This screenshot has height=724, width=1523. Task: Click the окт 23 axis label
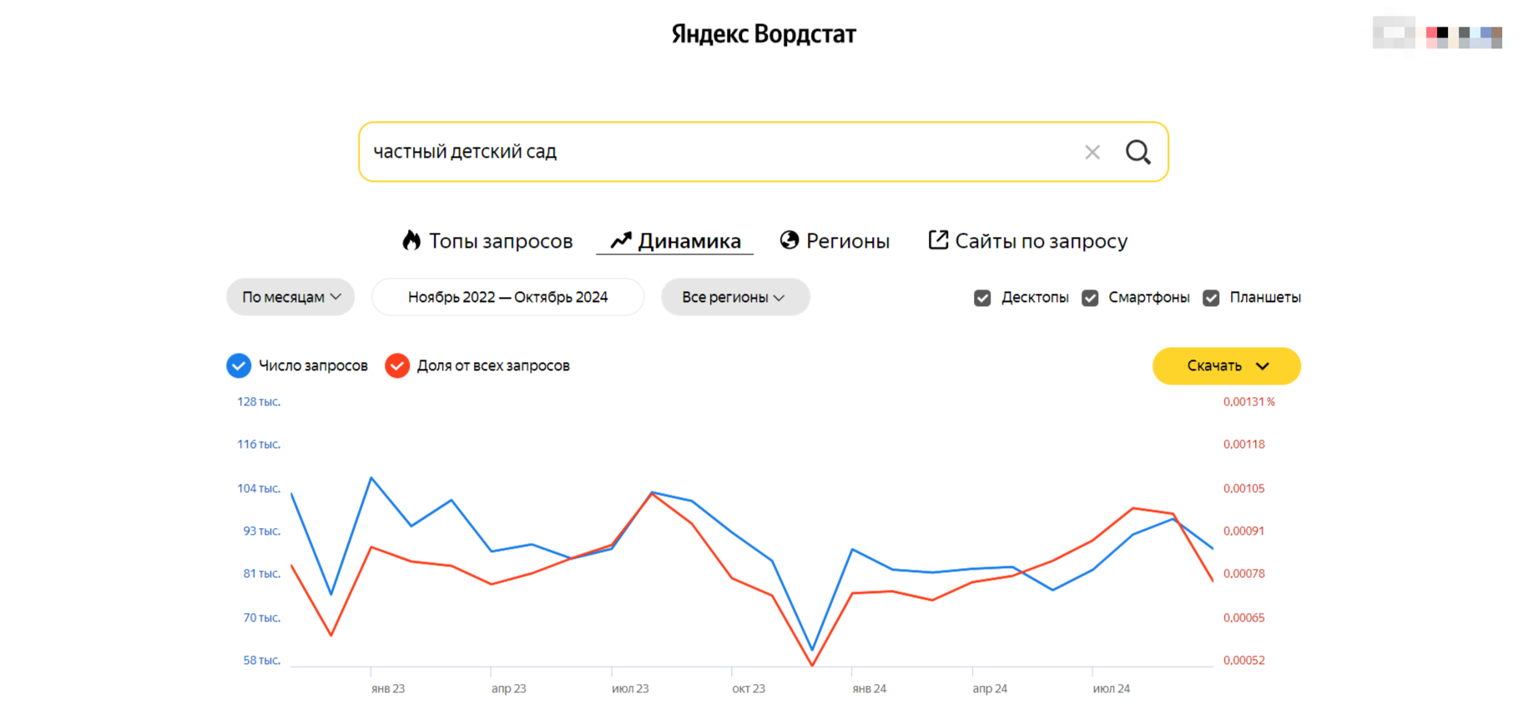(x=749, y=689)
